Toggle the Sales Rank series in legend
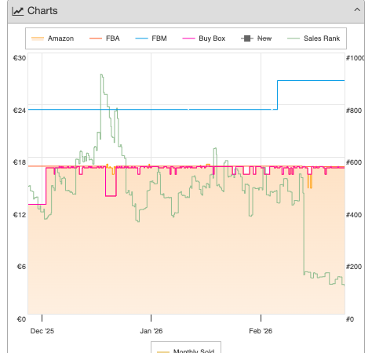This screenshot has height=353, width=372. 313,38
